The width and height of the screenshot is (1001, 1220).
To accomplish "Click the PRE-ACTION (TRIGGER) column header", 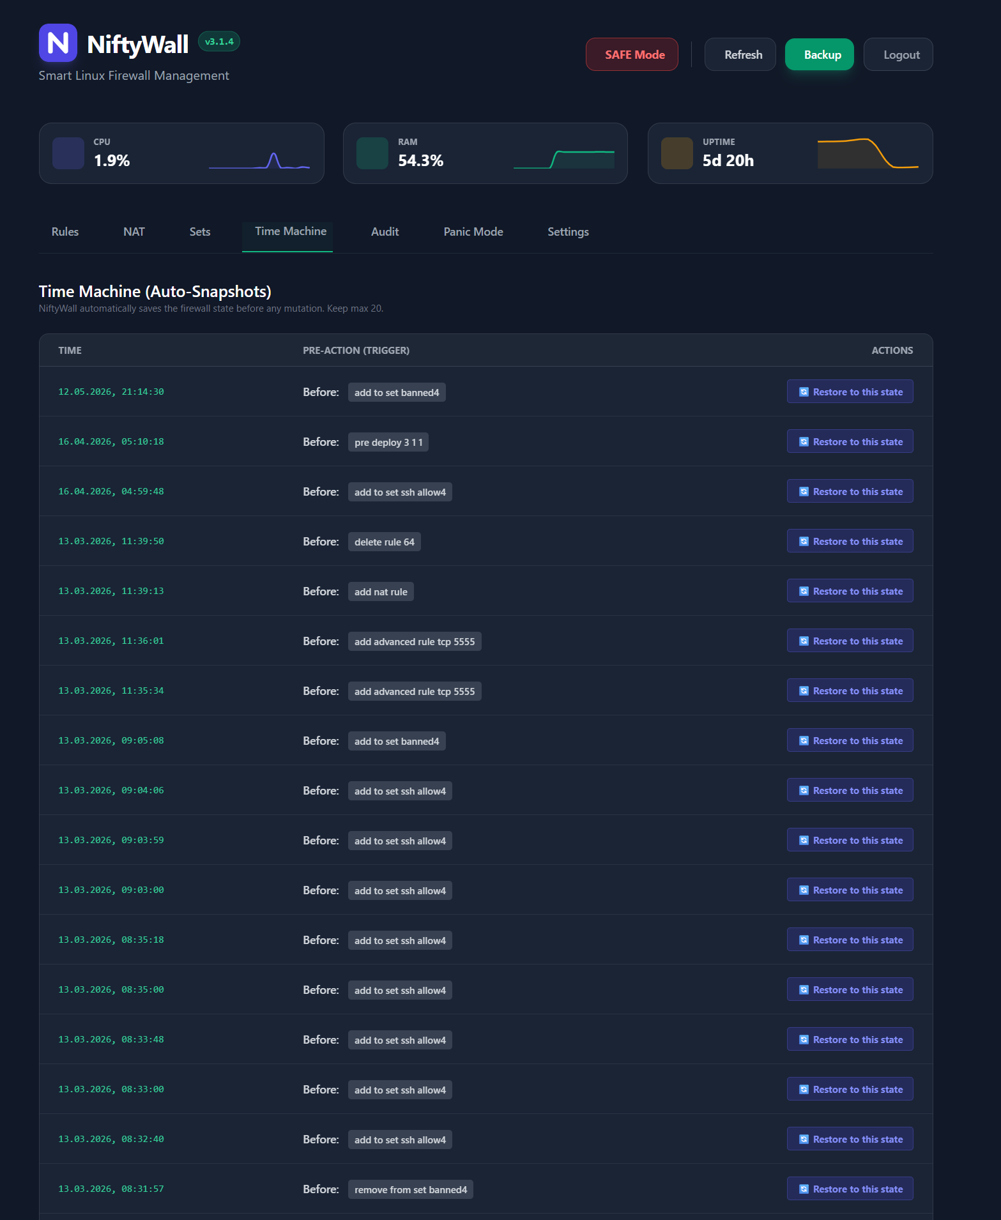I will (356, 350).
